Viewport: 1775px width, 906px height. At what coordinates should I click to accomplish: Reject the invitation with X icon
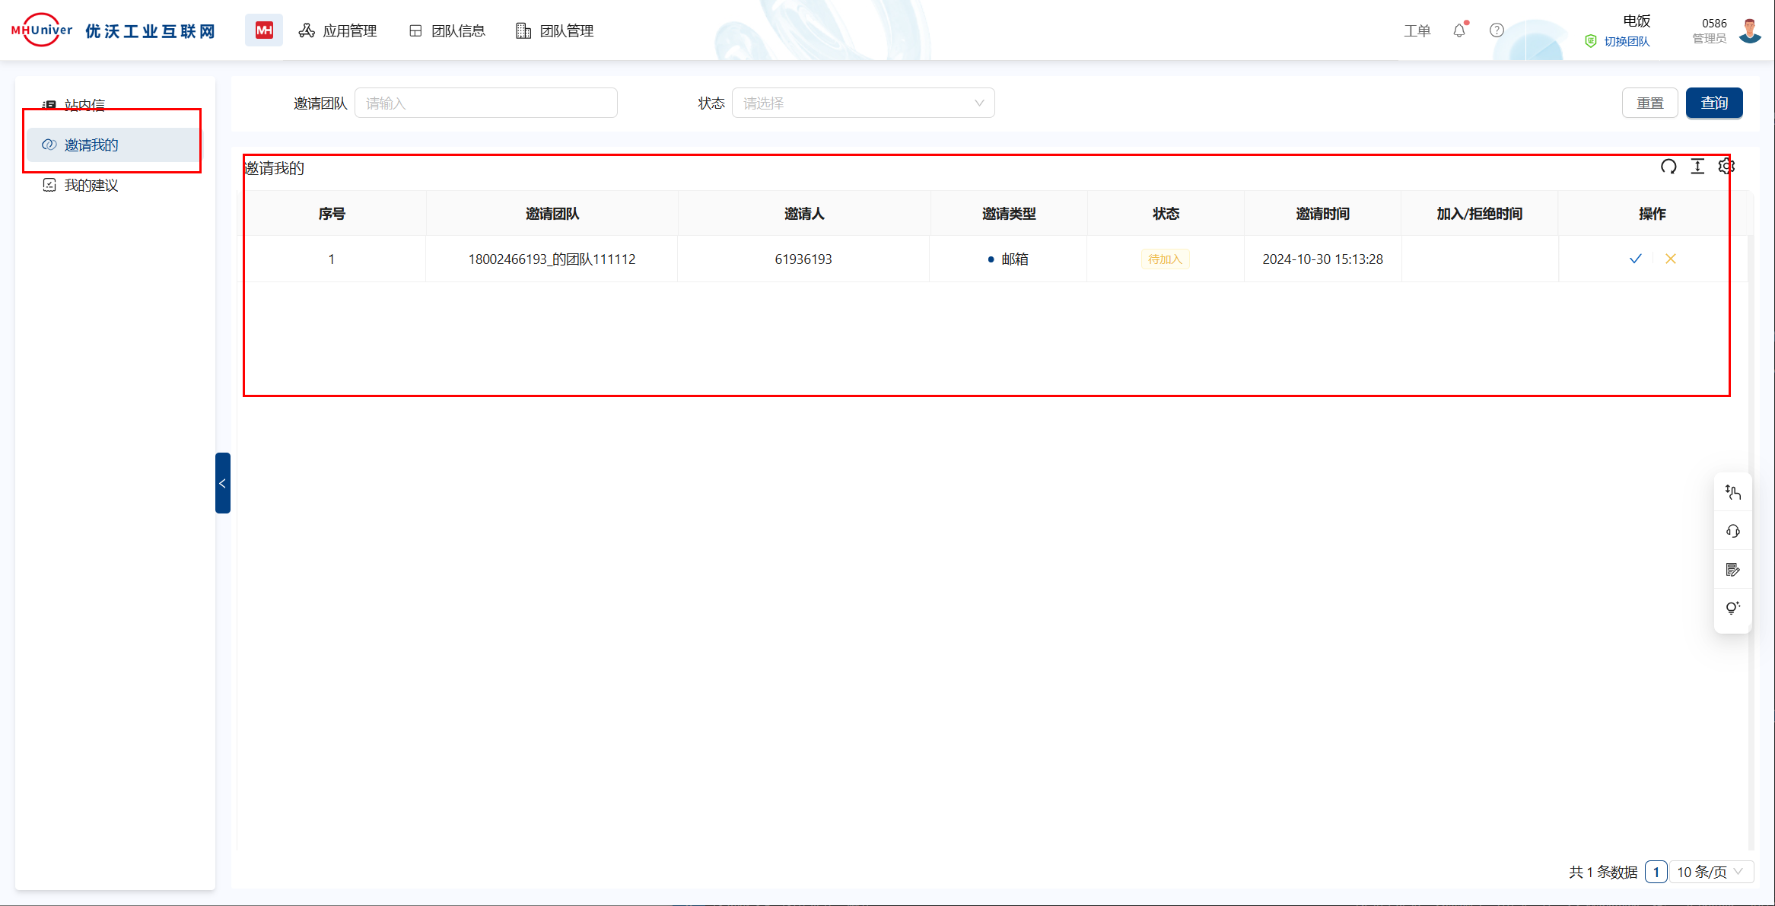pyautogui.click(x=1671, y=259)
